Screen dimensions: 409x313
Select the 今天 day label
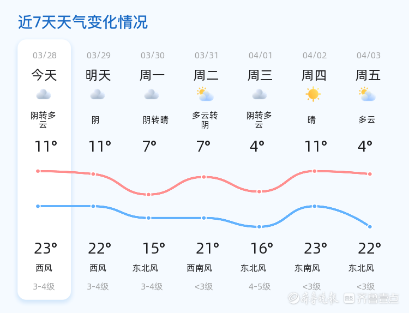pos(44,75)
